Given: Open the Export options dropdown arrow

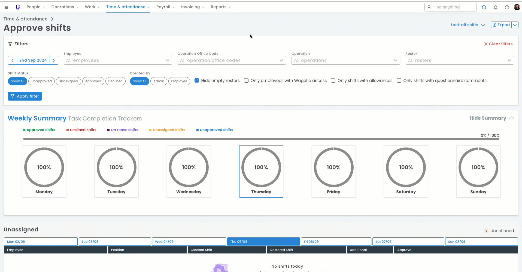Looking at the screenshot, I should [515, 25].
